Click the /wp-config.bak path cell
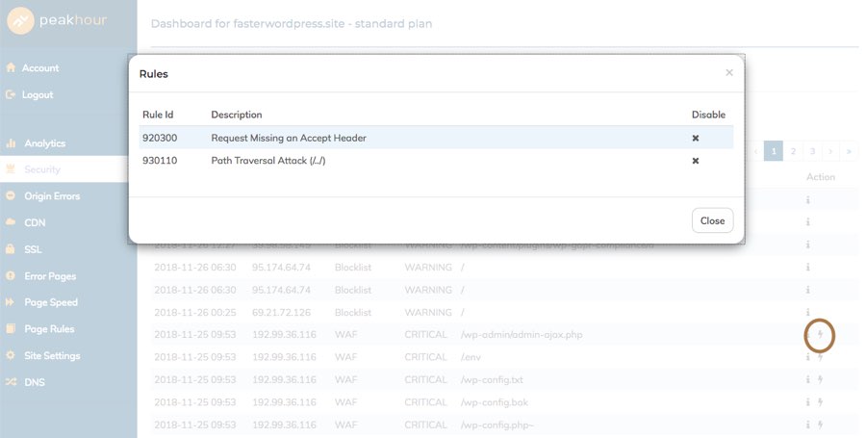 (x=495, y=402)
